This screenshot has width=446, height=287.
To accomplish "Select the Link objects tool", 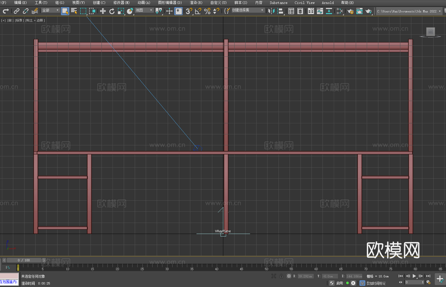I will pos(17,11).
